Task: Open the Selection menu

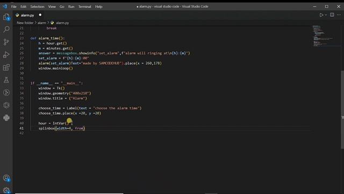Action: tap(37, 6)
